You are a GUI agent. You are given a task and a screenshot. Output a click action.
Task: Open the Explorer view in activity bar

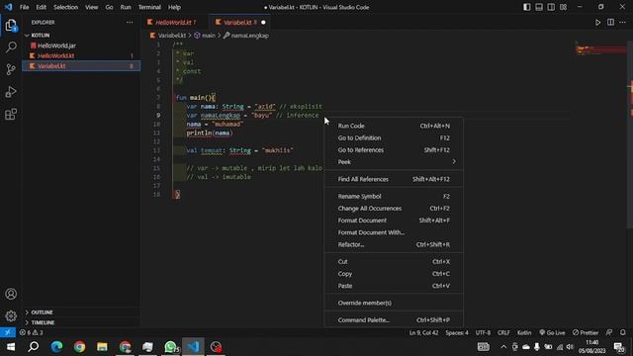coord(11,25)
